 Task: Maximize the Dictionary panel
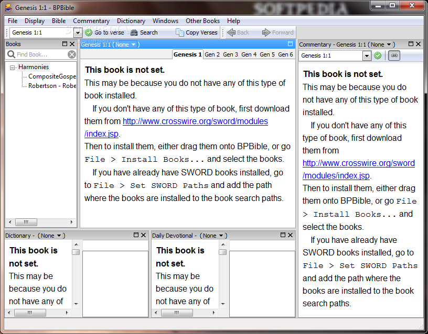(x=136, y=235)
